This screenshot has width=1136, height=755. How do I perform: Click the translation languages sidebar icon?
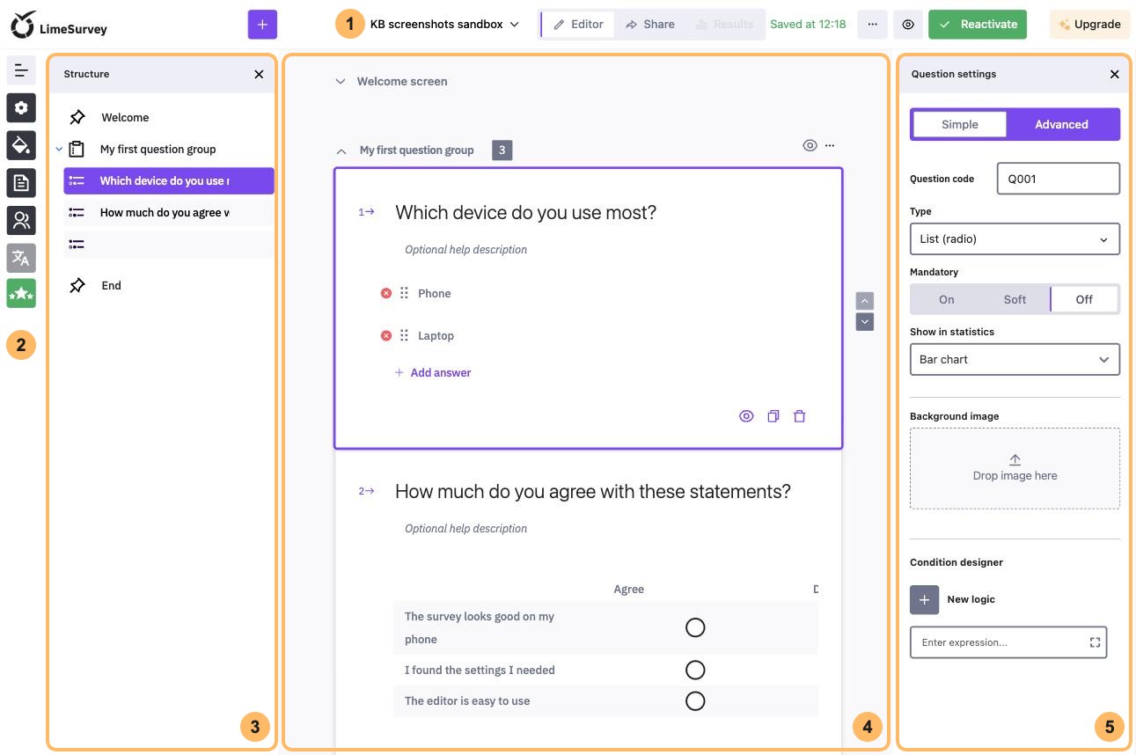[x=21, y=258]
